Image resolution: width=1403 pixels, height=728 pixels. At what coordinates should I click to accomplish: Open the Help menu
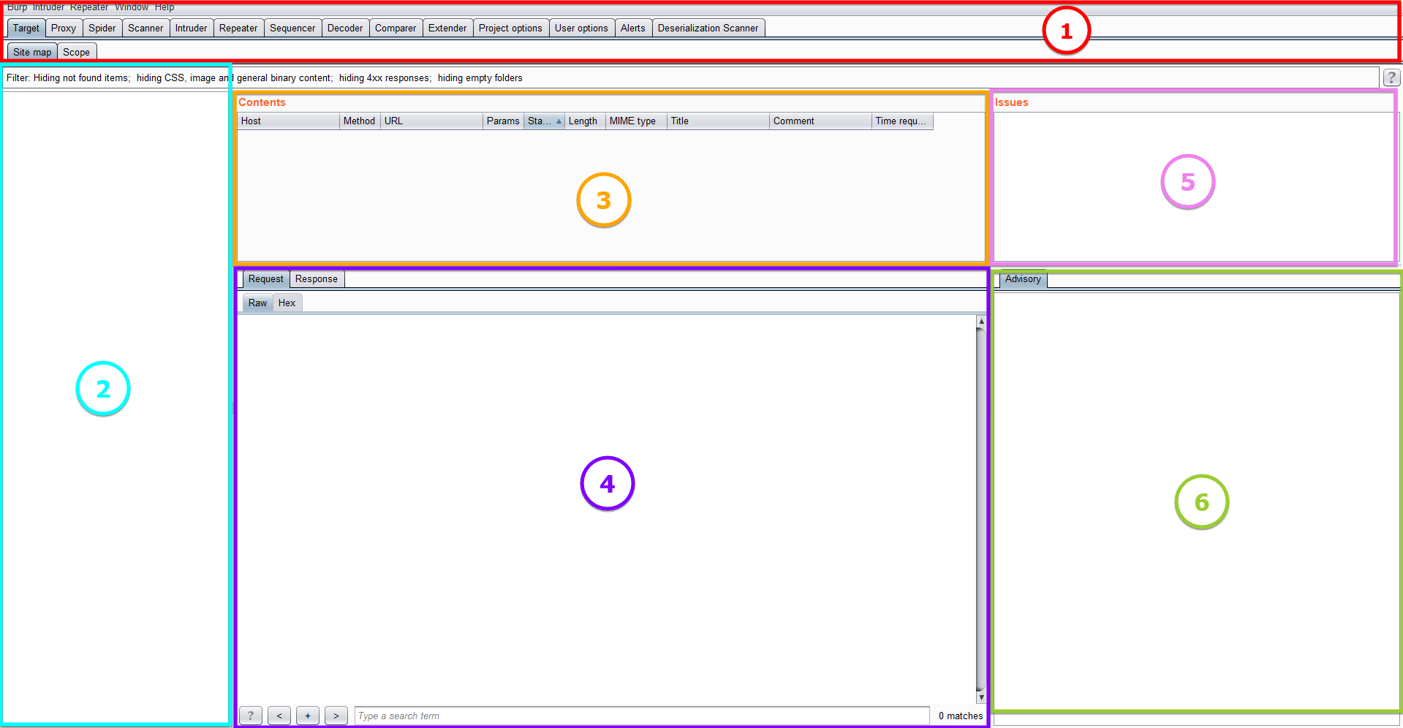coord(164,7)
